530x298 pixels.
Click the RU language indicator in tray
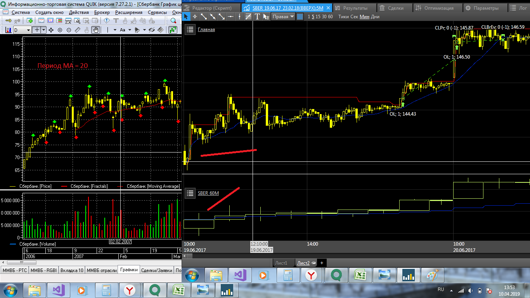[x=441, y=289]
